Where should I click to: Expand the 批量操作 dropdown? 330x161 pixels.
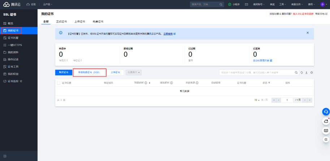[x=134, y=73]
